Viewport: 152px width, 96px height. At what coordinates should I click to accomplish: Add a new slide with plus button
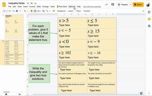(4, 11)
